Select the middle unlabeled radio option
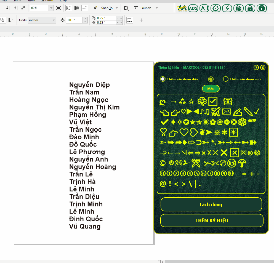Viewport: 274px width, 263px height. point(211,79)
